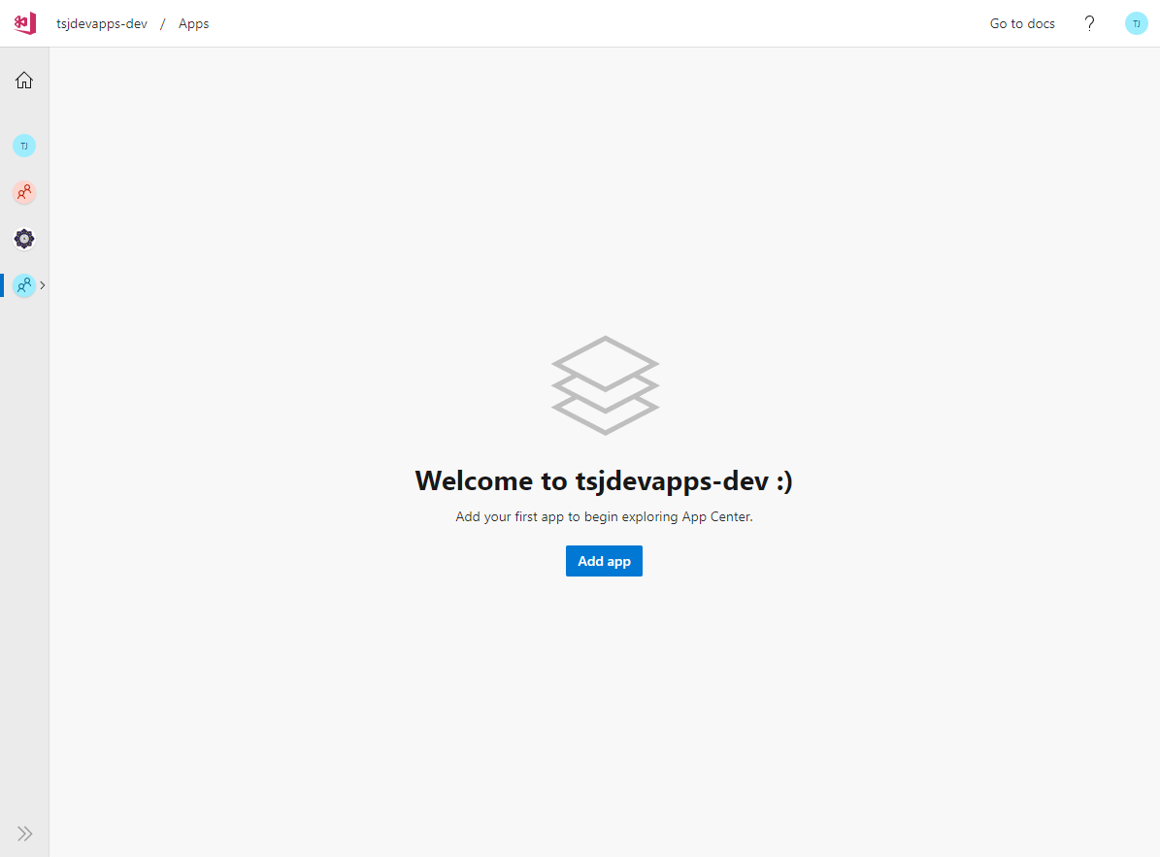The width and height of the screenshot is (1160, 857).
Task: Select the active blue organization icon
Action: [24, 285]
